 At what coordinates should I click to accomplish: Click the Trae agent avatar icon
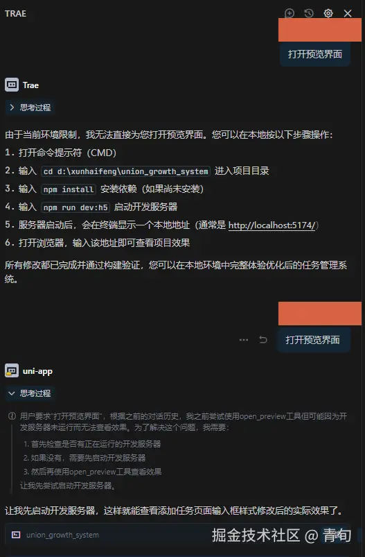pyautogui.click(x=12, y=85)
